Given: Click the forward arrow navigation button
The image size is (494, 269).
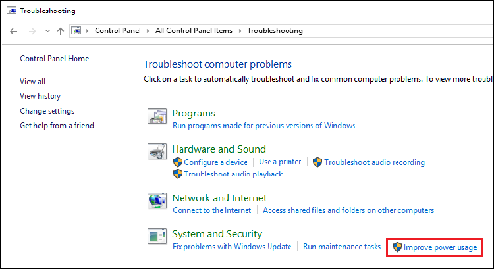Looking at the screenshot, I should coord(32,31).
